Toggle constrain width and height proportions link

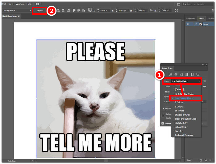tap(151, 10)
